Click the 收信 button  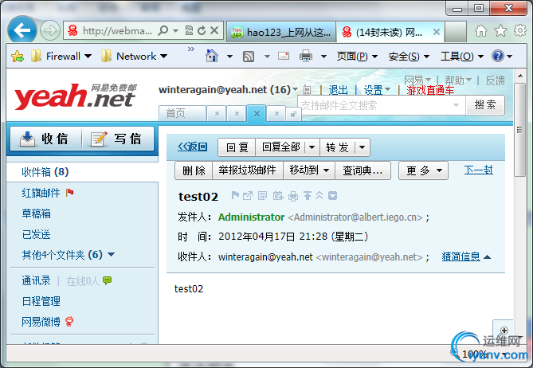pyautogui.click(x=46, y=139)
